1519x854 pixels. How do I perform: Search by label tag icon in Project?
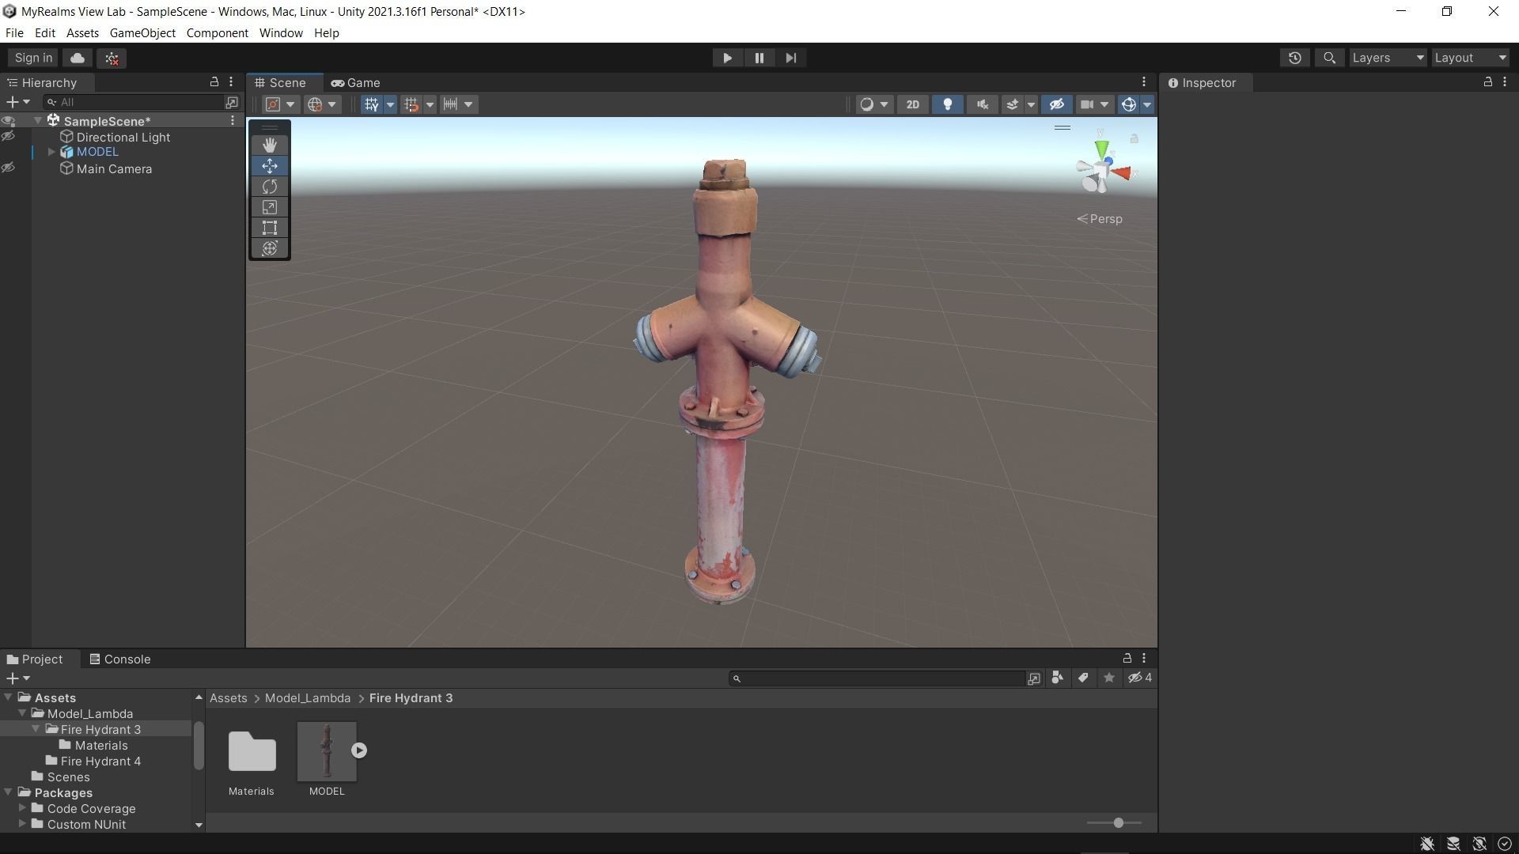(1083, 678)
